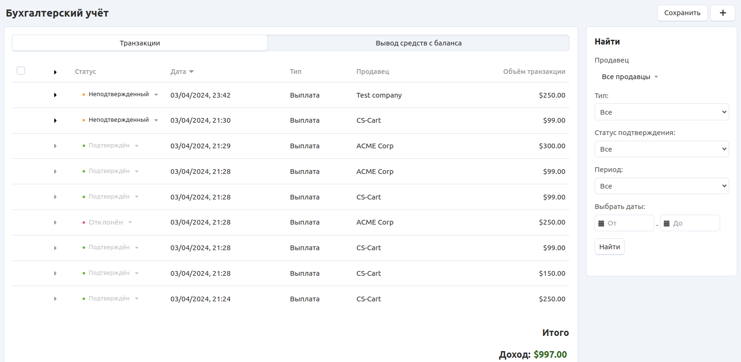Click the calendar icon in the От field

tap(601, 223)
